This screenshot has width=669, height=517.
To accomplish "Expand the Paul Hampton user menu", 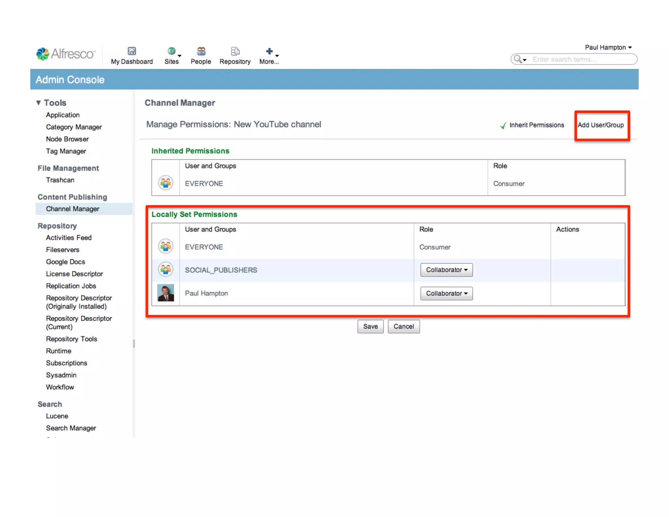I will click(608, 47).
